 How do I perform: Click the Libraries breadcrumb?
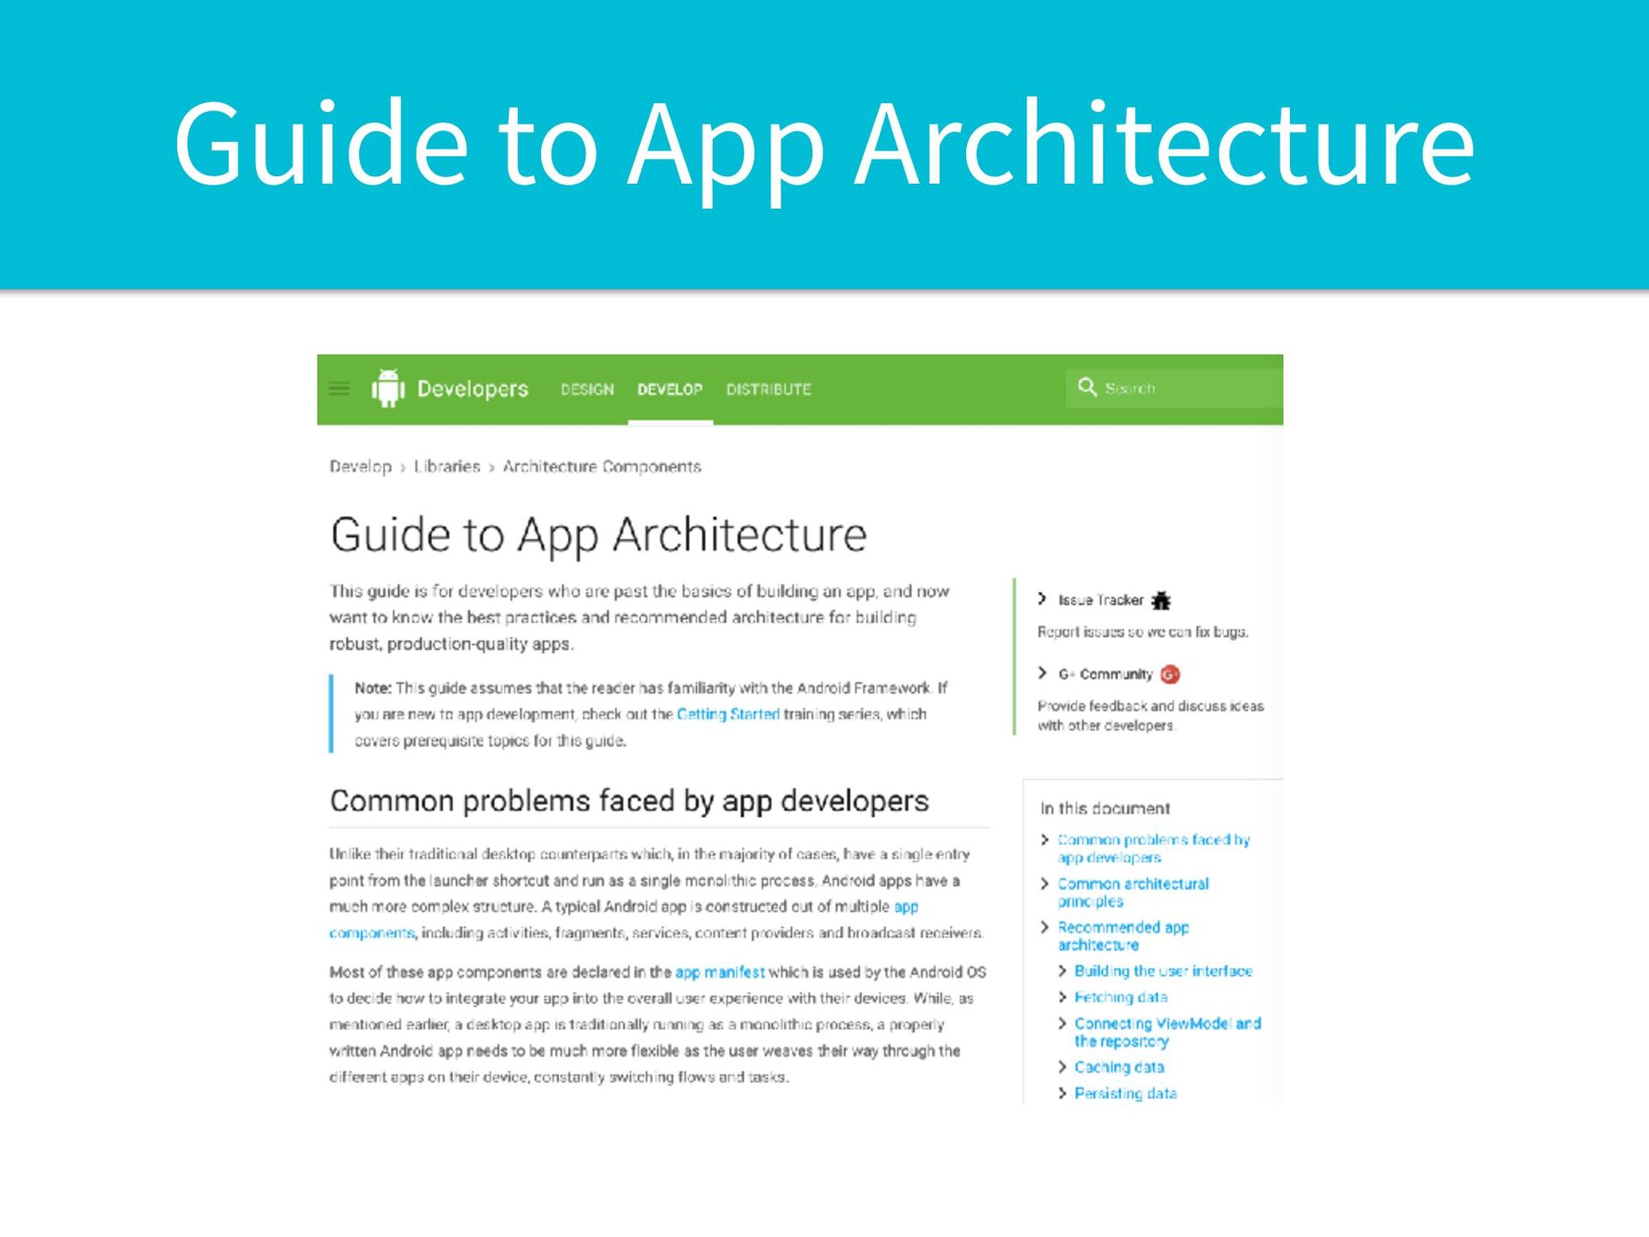pyautogui.click(x=447, y=466)
